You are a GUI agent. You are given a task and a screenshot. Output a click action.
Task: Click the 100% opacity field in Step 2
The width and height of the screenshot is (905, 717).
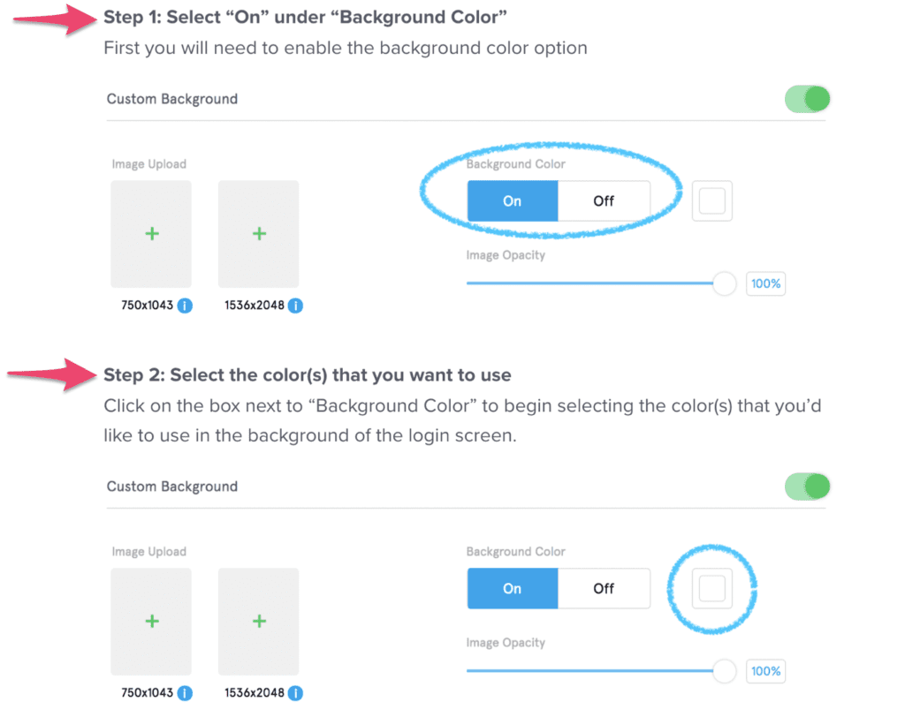[766, 671]
